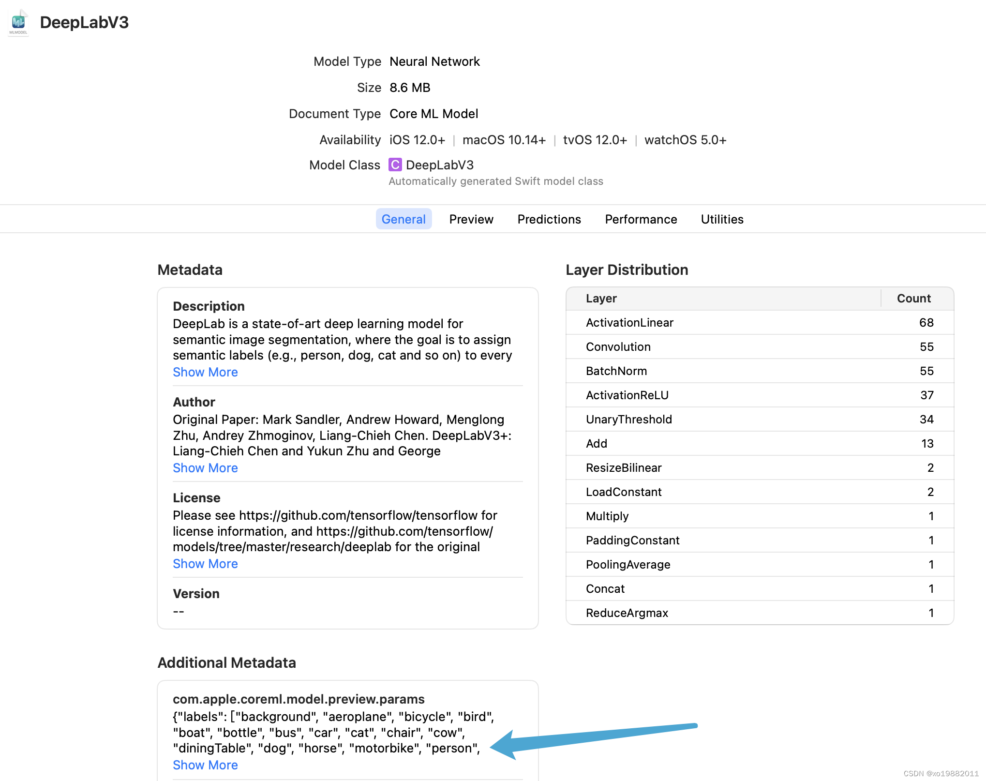Open the Utilities tab
This screenshot has height=781, width=986.
coord(722,219)
